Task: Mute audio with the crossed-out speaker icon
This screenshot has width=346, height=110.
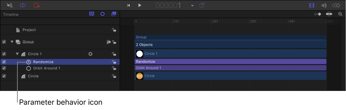Action: click(x=9, y=5)
